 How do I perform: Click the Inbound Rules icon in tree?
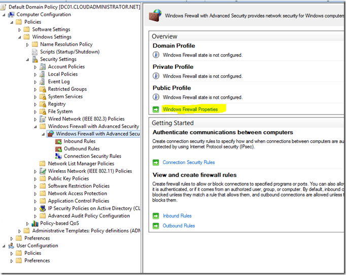tap(59, 141)
